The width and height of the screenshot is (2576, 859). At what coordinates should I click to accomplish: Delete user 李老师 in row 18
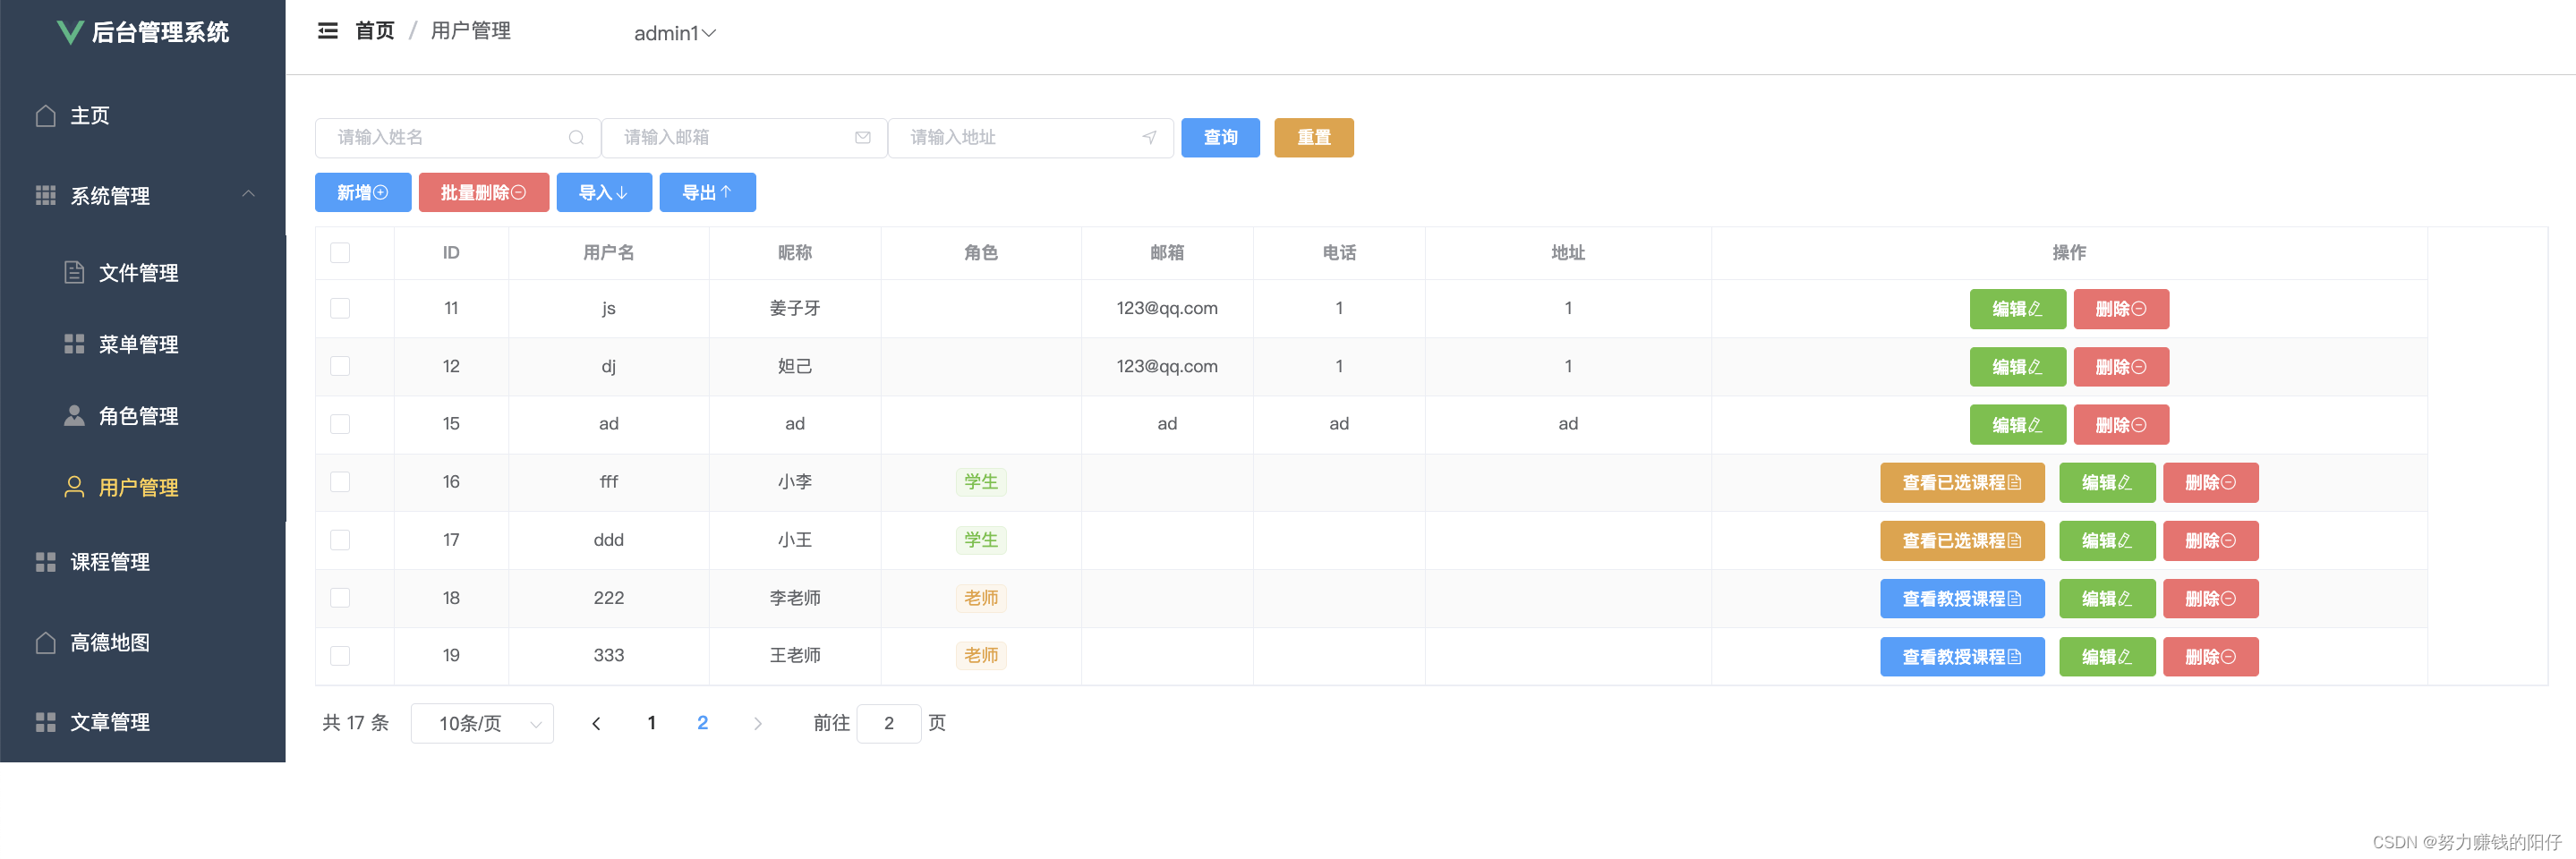[2211, 599]
